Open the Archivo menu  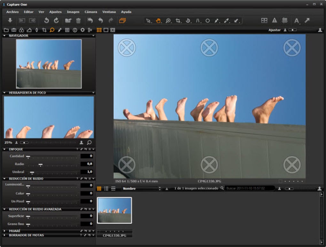click(13, 12)
